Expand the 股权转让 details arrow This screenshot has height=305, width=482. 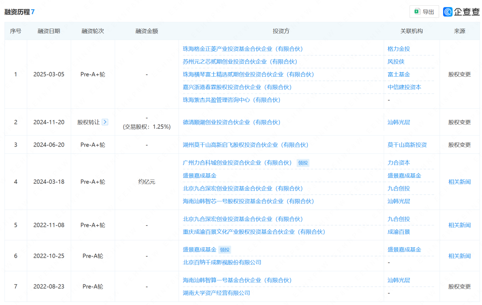click(105, 122)
